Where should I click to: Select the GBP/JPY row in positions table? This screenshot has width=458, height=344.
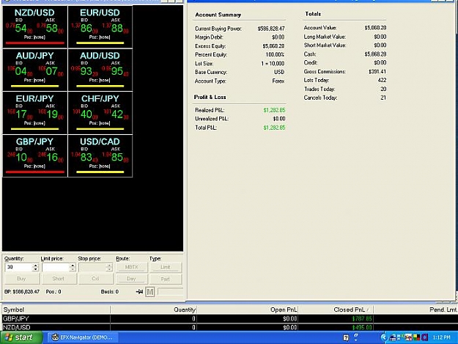coord(229,318)
